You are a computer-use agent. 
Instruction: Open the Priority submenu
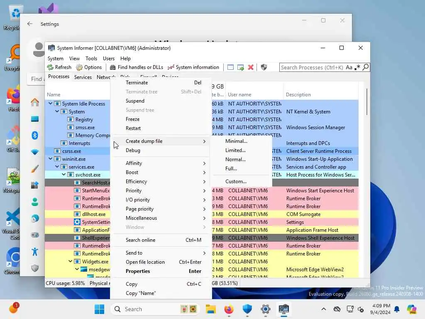coord(161,190)
